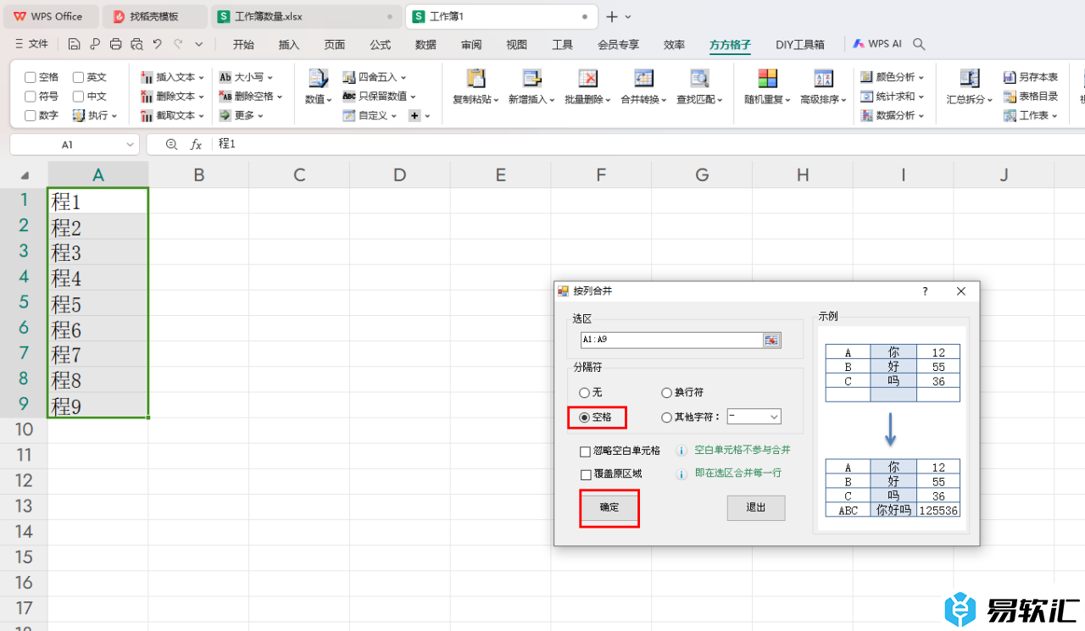Click the 选区 range input field
This screenshot has height=631, width=1085.
pos(671,340)
